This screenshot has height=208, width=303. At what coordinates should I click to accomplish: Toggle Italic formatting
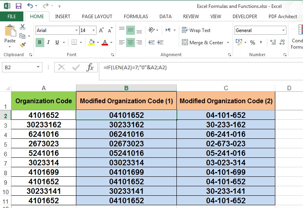pos(49,43)
